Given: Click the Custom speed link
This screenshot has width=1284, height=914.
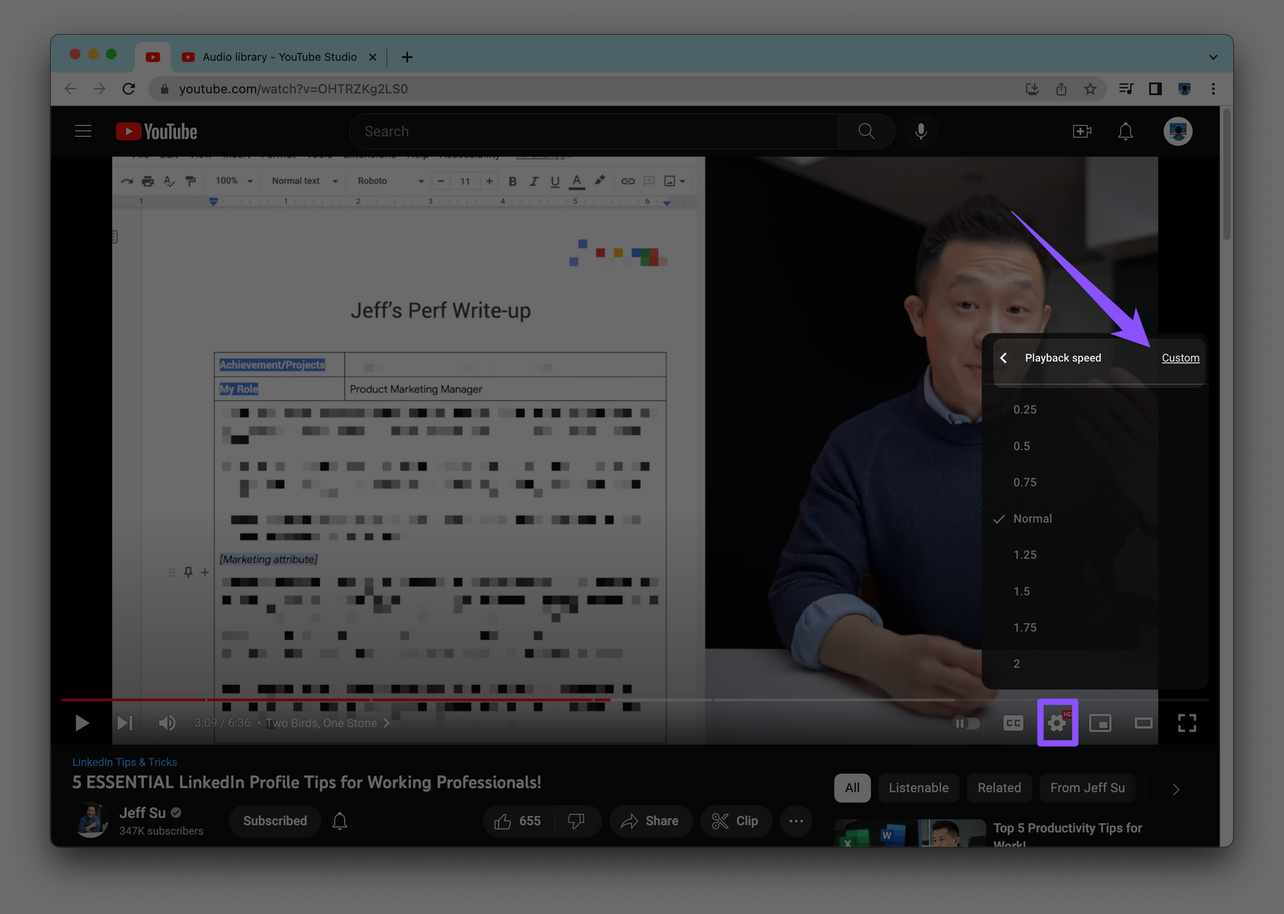Looking at the screenshot, I should click(1180, 358).
